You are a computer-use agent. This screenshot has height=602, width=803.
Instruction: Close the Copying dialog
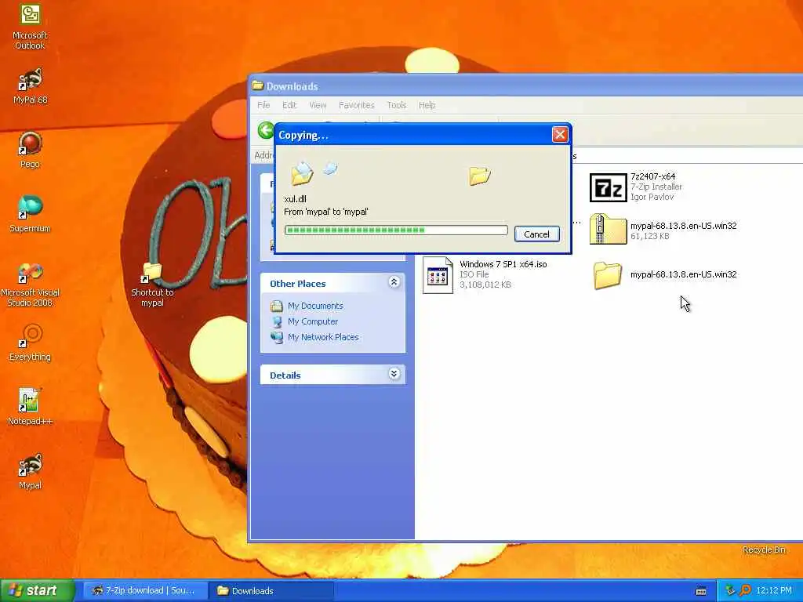coord(560,135)
